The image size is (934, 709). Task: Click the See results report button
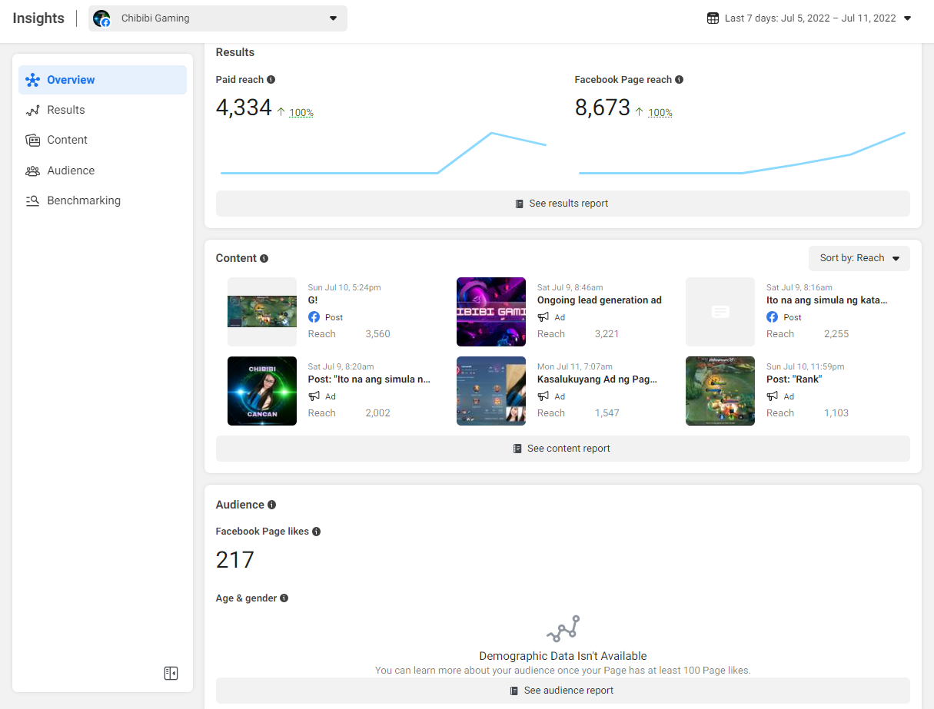coord(563,204)
